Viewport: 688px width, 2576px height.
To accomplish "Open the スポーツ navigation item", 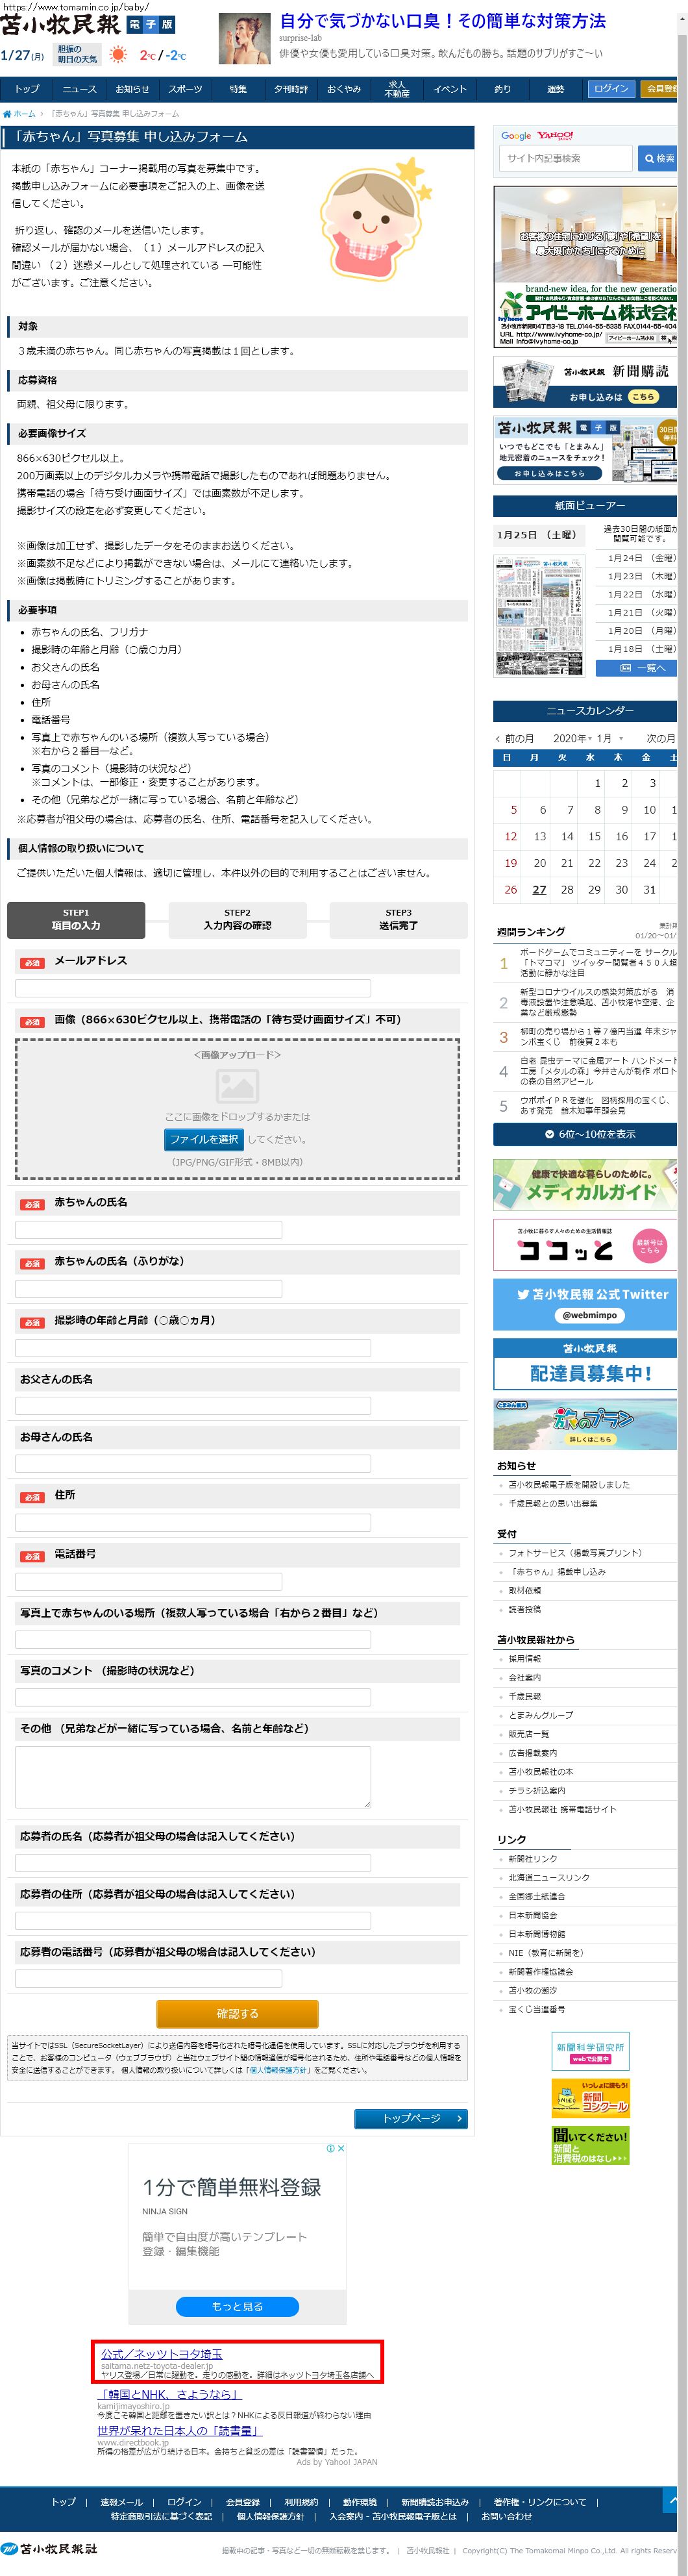I will 185,89.
